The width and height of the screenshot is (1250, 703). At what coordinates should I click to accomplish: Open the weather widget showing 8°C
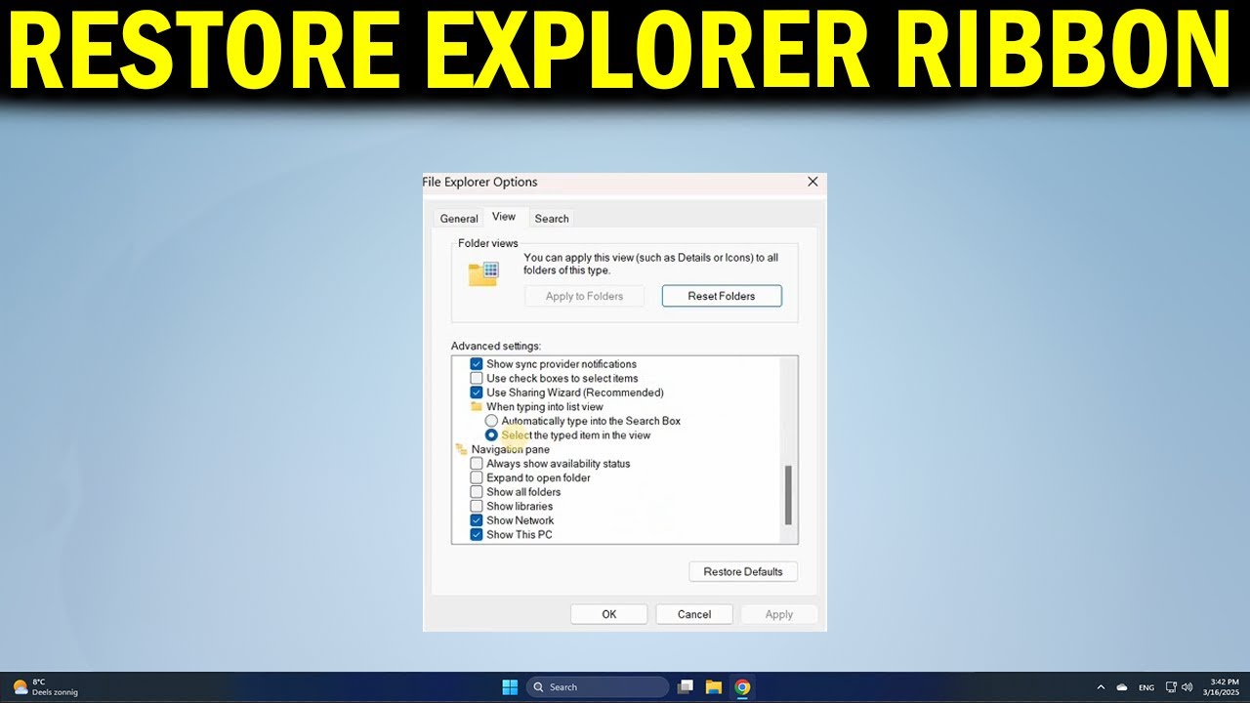pos(45,687)
